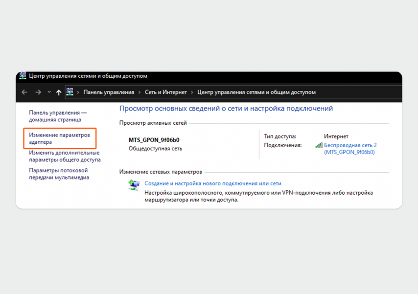Go up one level with the up arrow
Viewport: 418px width, 294px height.
click(59, 92)
